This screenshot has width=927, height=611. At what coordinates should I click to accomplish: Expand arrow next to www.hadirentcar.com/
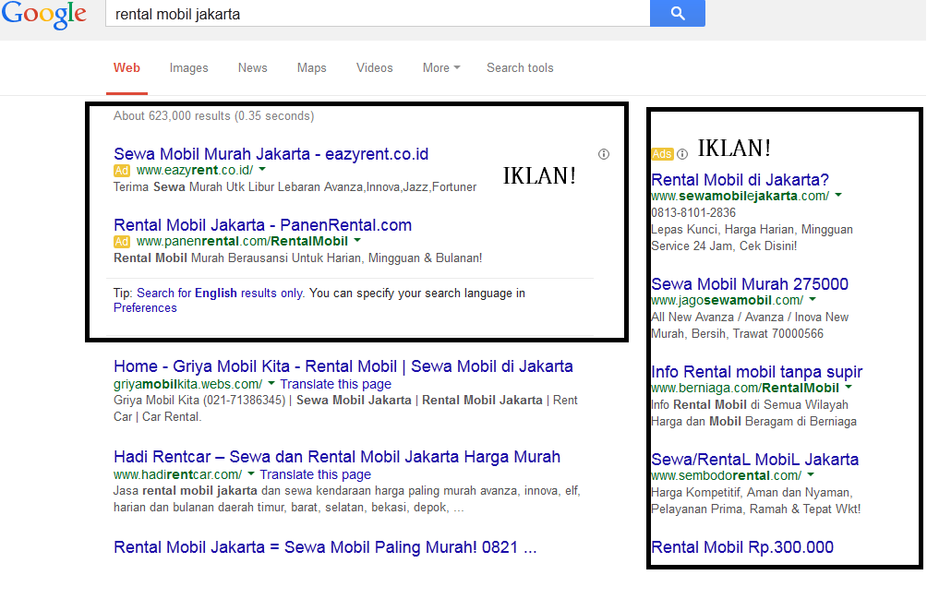pyautogui.click(x=251, y=473)
